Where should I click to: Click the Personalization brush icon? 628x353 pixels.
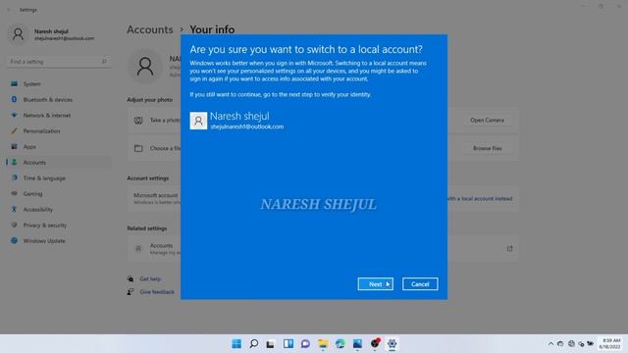[x=15, y=130]
